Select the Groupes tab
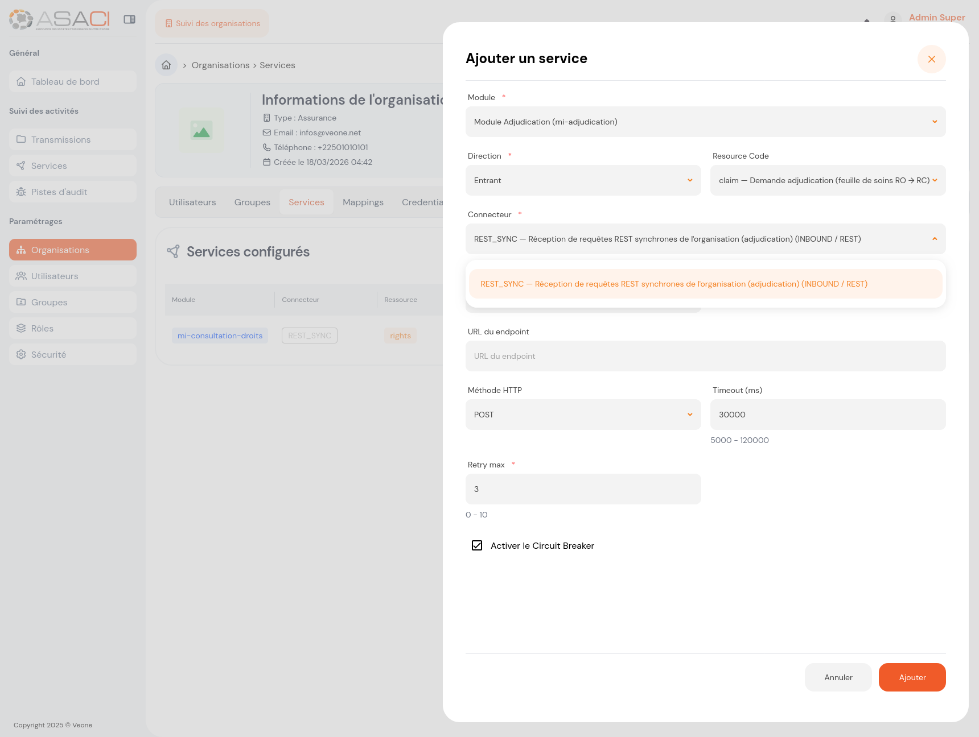Image resolution: width=979 pixels, height=737 pixels. click(x=252, y=202)
